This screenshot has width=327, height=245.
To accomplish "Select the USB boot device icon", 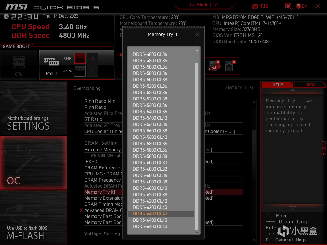I will [x=214, y=66].
